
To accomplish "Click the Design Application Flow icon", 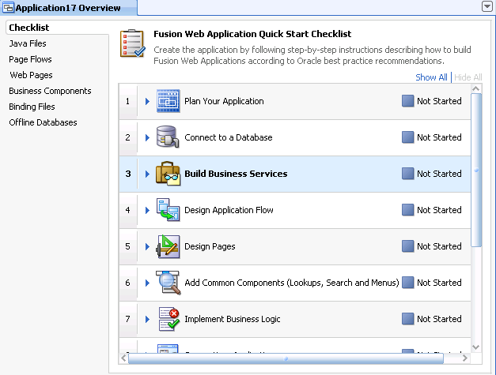I will (x=168, y=210).
